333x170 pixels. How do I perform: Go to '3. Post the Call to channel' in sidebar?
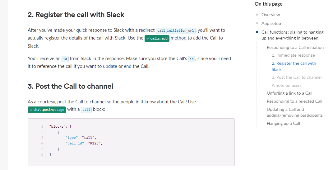click(297, 77)
